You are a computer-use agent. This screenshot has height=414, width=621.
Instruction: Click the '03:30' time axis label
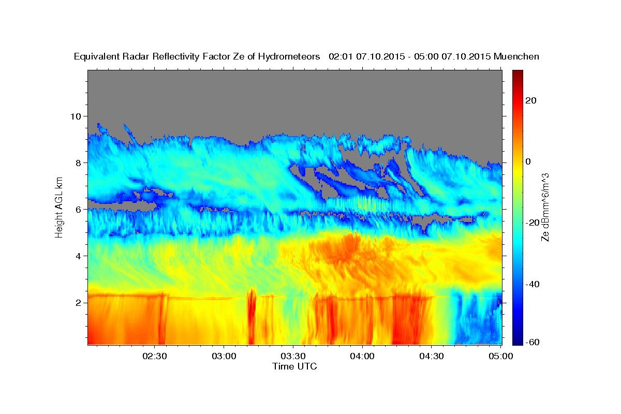tap(293, 356)
